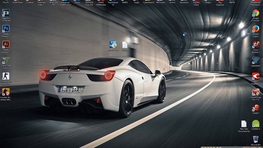Open the Skype desktop shortcut
Image resolution: width=263 pixels, height=148 pixels.
(77, 2)
